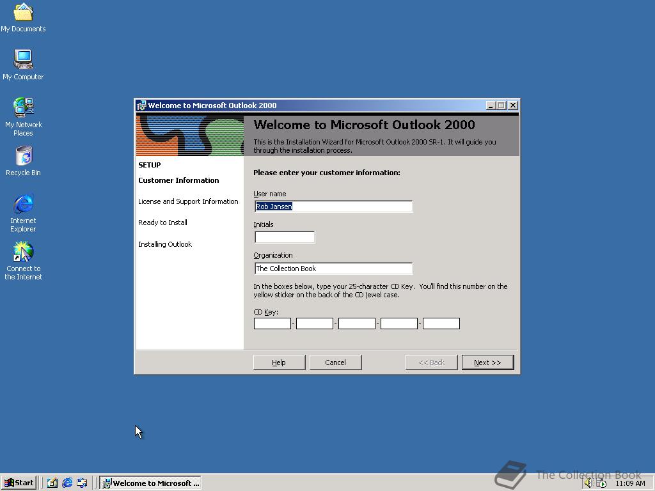Click the 'Please enter your customer information' text
655x491 pixels.
[x=327, y=173]
